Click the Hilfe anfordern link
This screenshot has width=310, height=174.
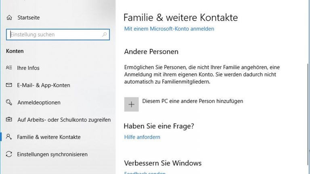pos(142,137)
